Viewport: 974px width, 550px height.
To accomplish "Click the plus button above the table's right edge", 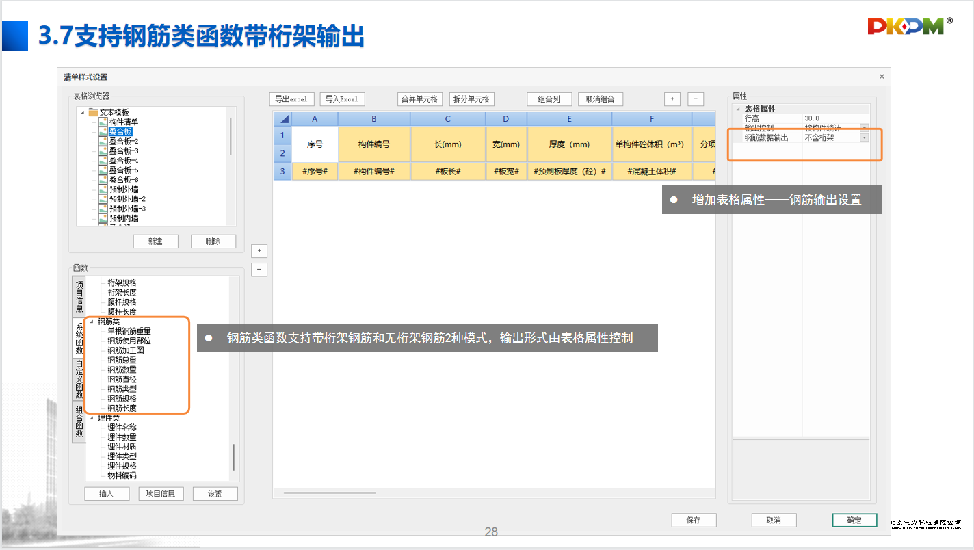I will pos(672,99).
